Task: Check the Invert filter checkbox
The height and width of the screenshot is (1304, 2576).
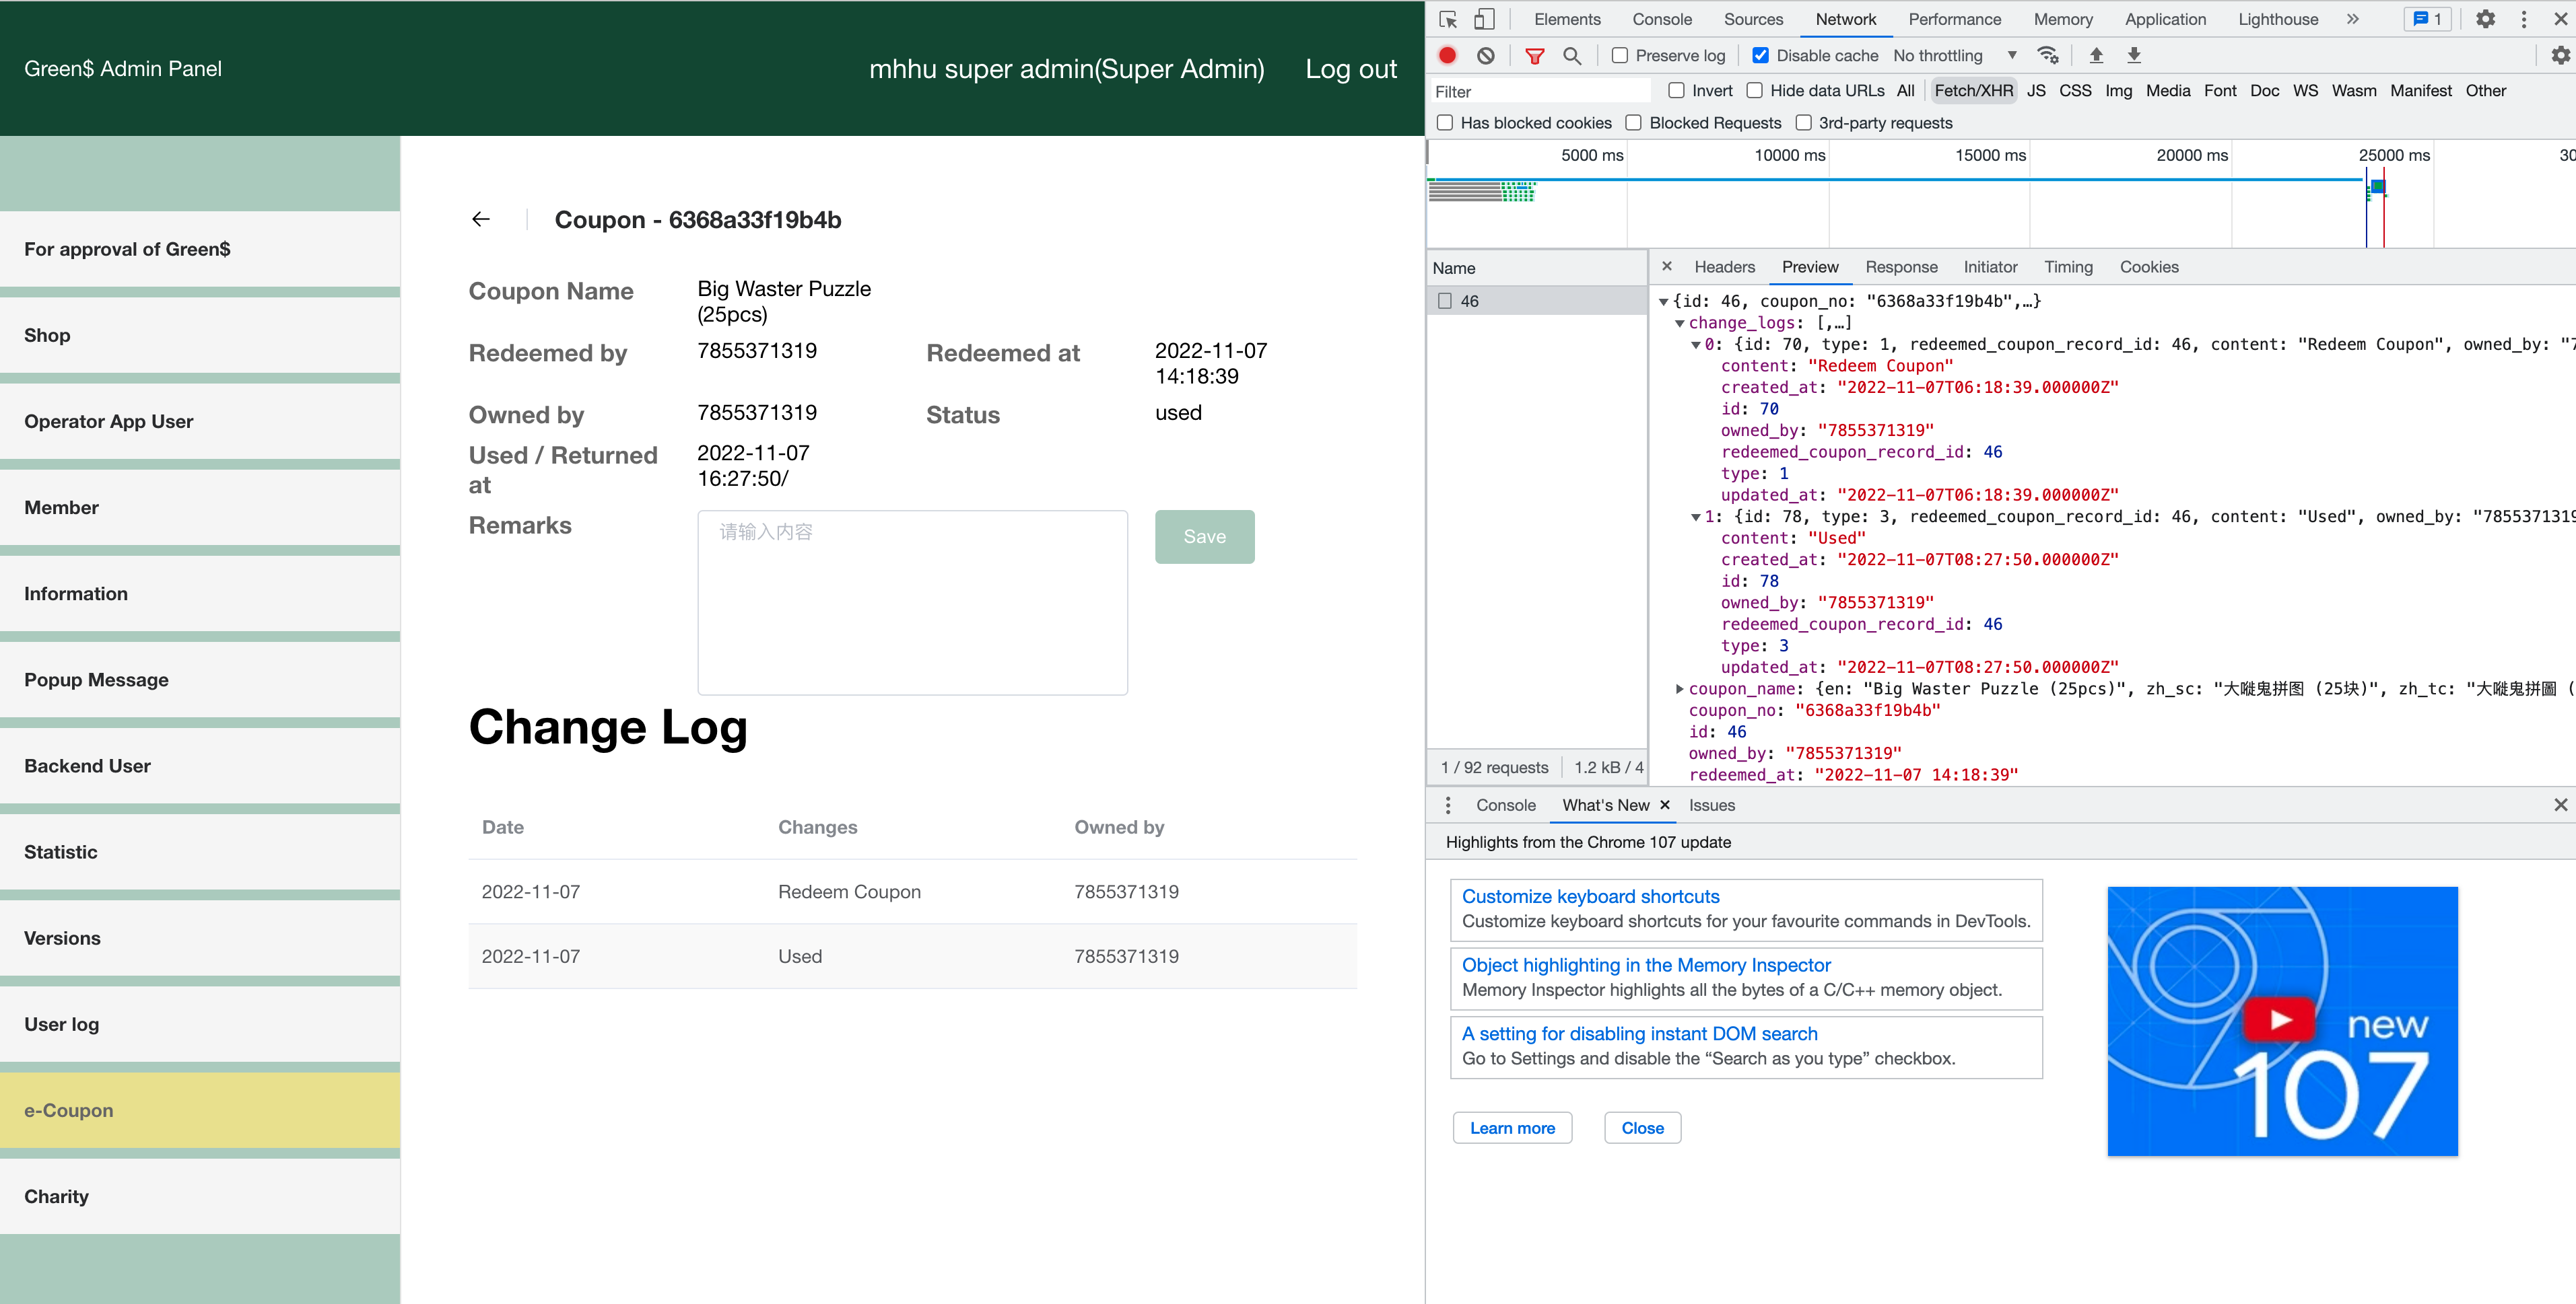Action: point(1677,91)
